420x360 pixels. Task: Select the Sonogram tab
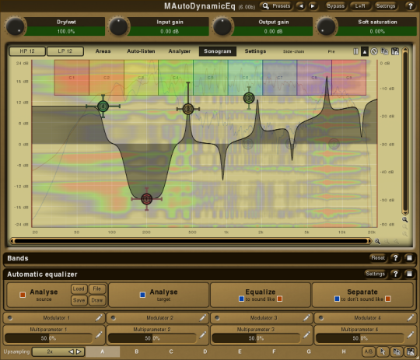pyautogui.click(x=218, y=51)
